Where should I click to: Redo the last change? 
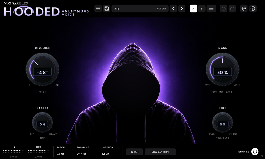232,8
